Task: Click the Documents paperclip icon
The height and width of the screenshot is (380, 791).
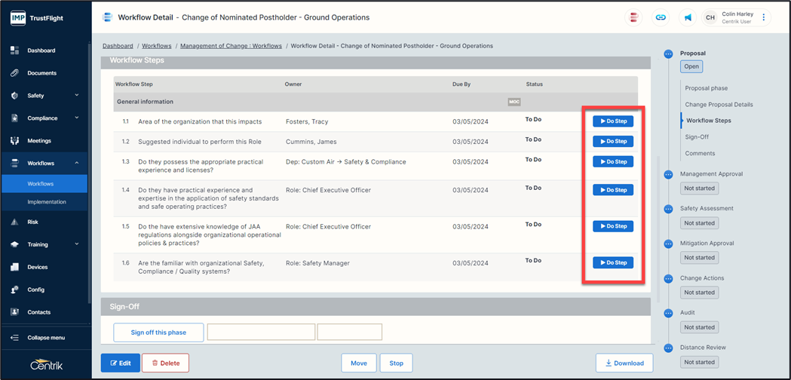Action: tap(14, 73)
